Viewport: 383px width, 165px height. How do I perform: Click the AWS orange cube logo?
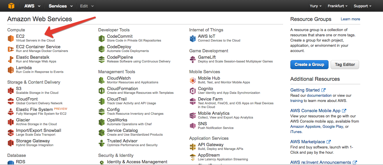[11, 6]
